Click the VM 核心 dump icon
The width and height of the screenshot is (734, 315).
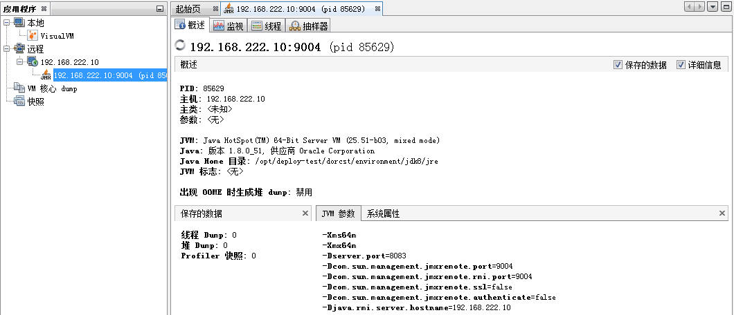pyautogui.click(x=19, y=88)
